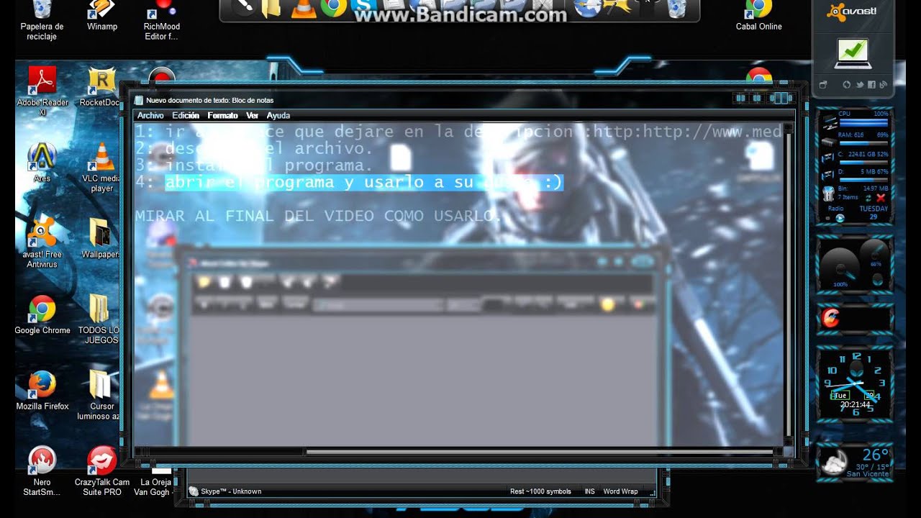Click the recycle bin icon in system gadget

click(829, 194)
